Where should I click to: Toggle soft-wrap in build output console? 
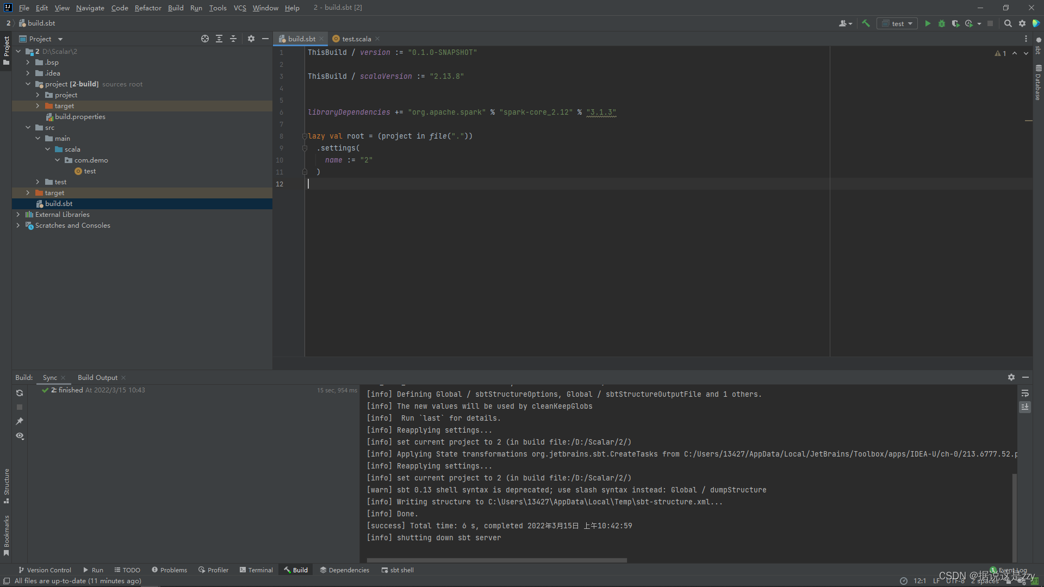pos(1025,393)
